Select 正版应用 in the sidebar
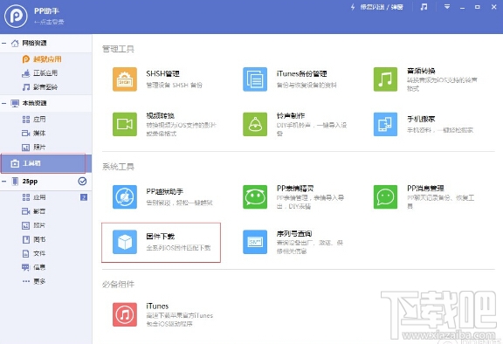Viewport: 503px width, 344px height. pos(40,73)
